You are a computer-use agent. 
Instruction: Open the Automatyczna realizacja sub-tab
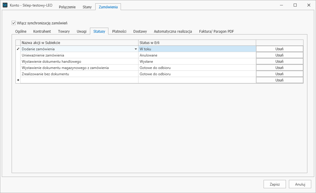(173, 32)
